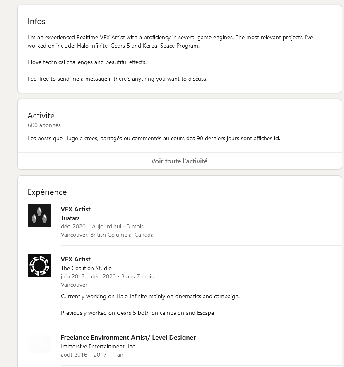Screen dimensions: 344x367
Task: Click "Voir toute l'activité" button
Action: pyautogui.click(x=179, y=161)
